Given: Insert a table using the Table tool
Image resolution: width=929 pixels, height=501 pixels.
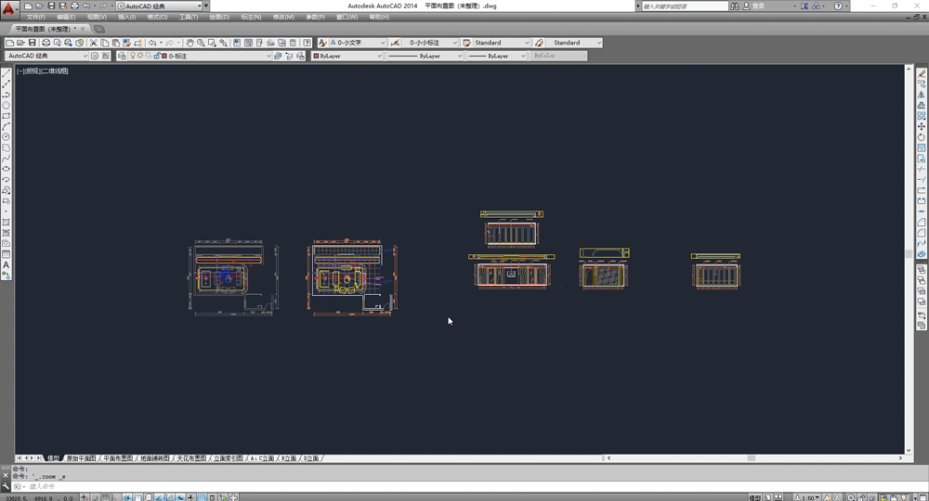Looking at the screenshot, I should (6, 254).
